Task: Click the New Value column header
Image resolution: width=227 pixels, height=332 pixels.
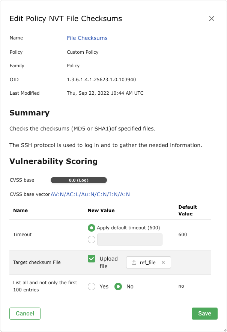Action: (x=101, y=211)
